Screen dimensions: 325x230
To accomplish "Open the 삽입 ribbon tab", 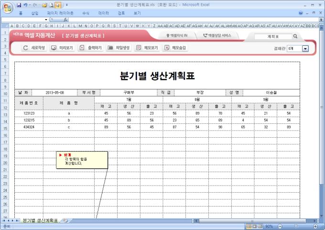I will [35, 13].
